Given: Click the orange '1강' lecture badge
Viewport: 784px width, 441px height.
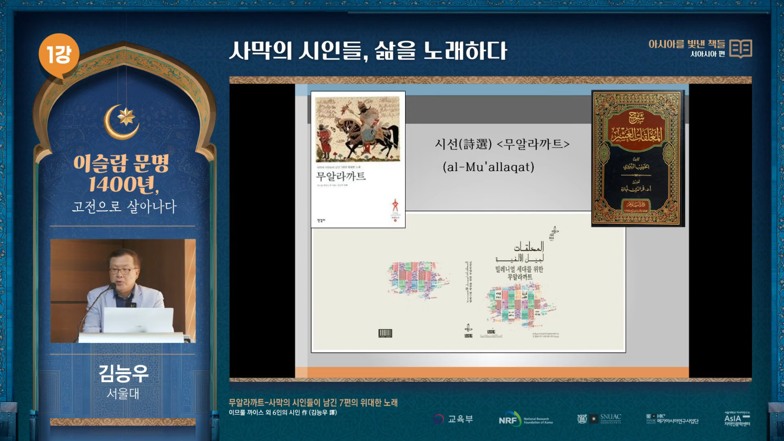Looking at the screenshot, I should tap(59, 55).
